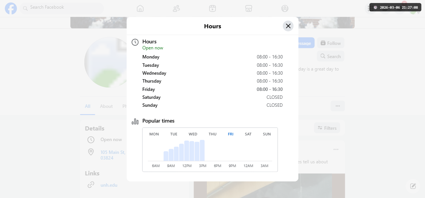
Task: Close the Hours dialog
Action: point(288,26)
